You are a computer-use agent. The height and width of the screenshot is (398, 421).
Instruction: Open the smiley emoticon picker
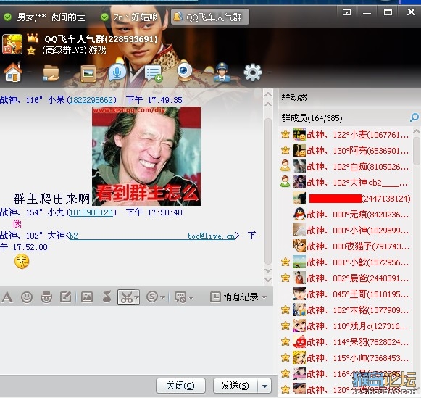click(27, 297)
